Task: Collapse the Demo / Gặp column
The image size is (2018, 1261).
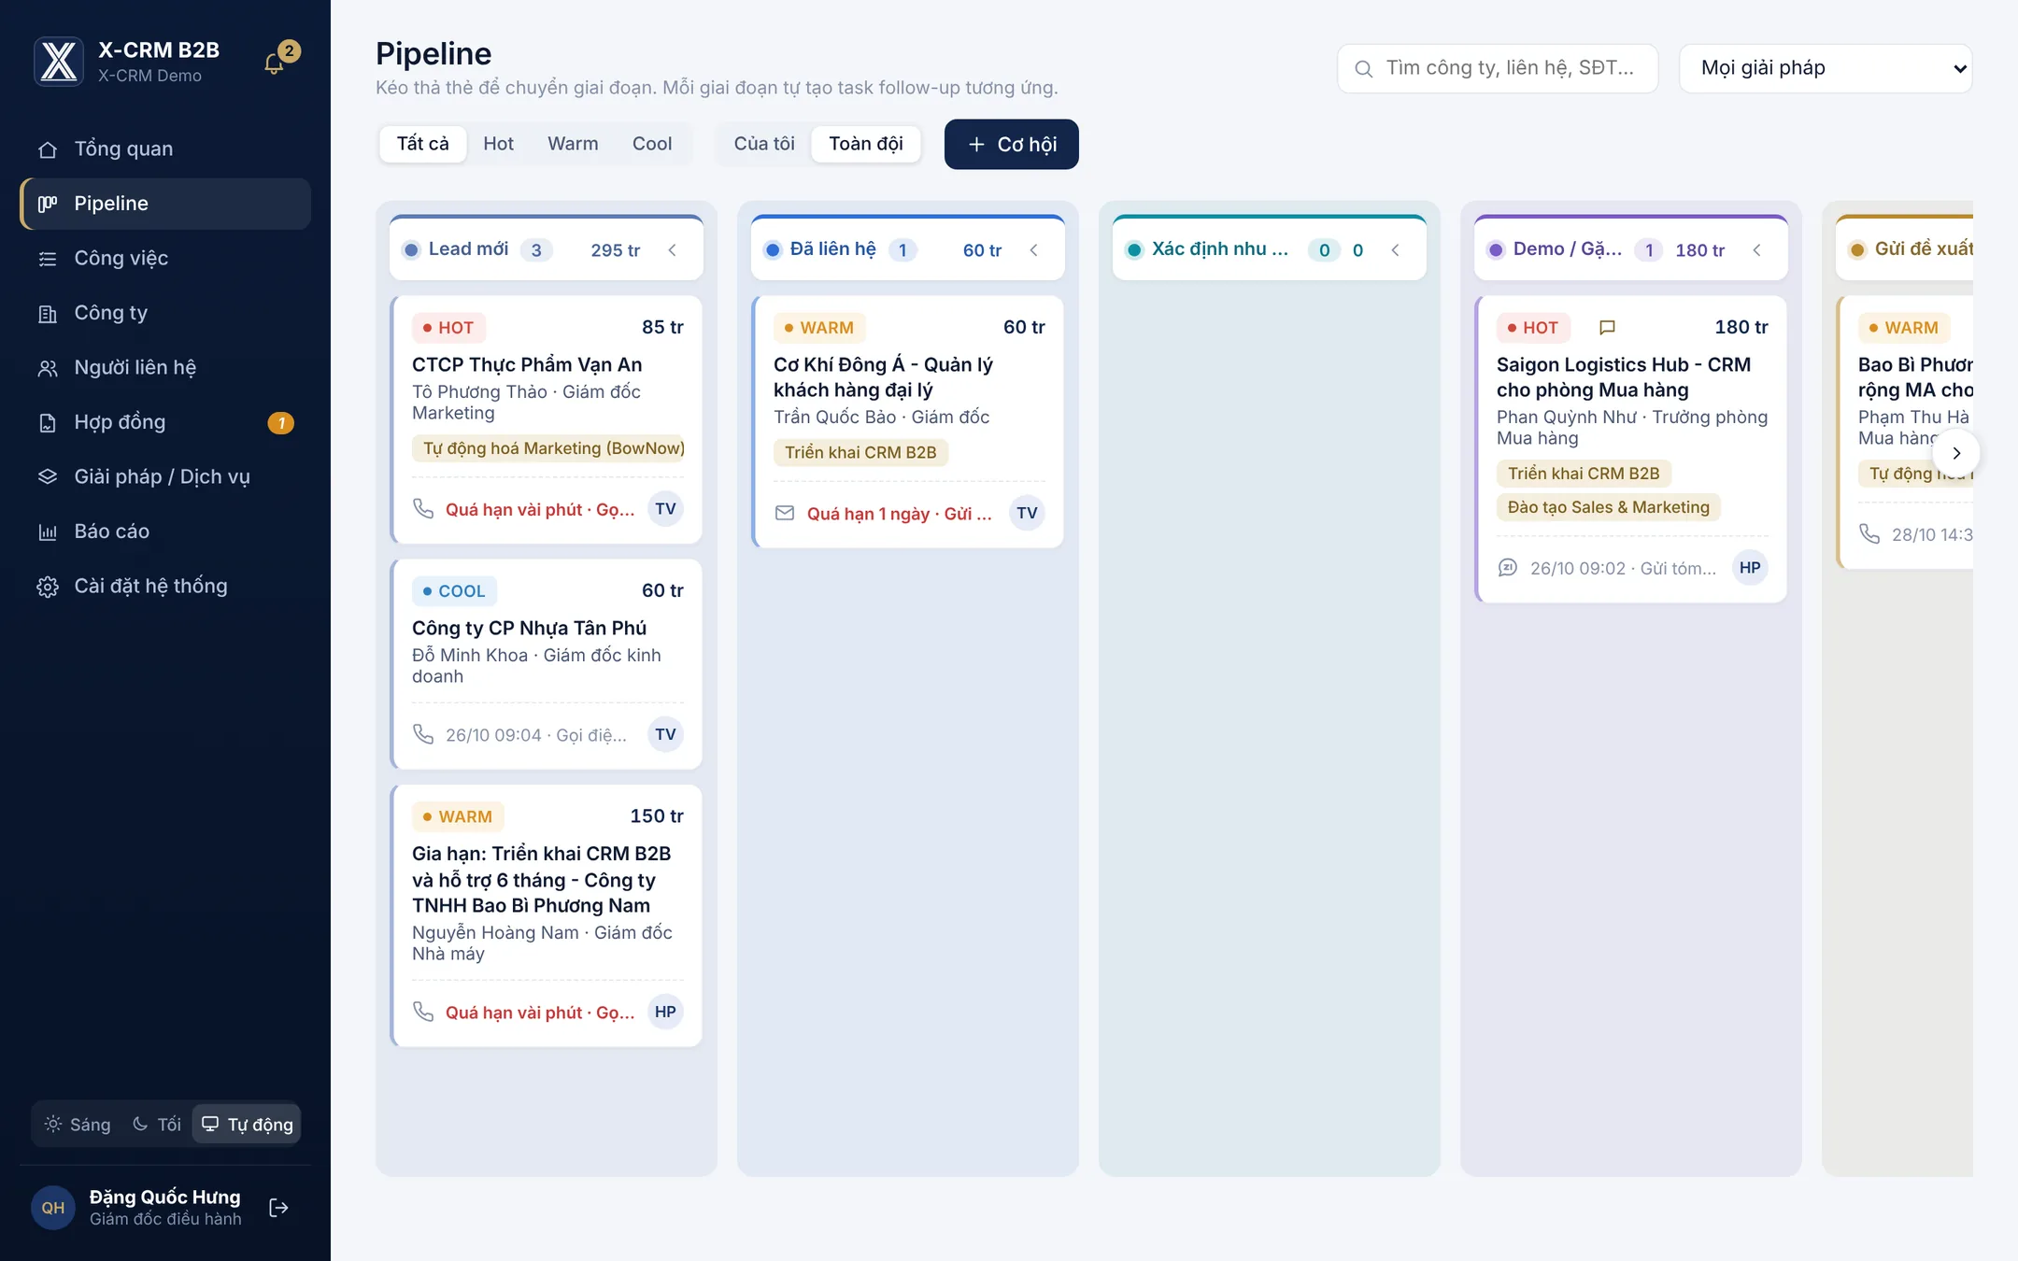Action: click(x=1757, y=250)
